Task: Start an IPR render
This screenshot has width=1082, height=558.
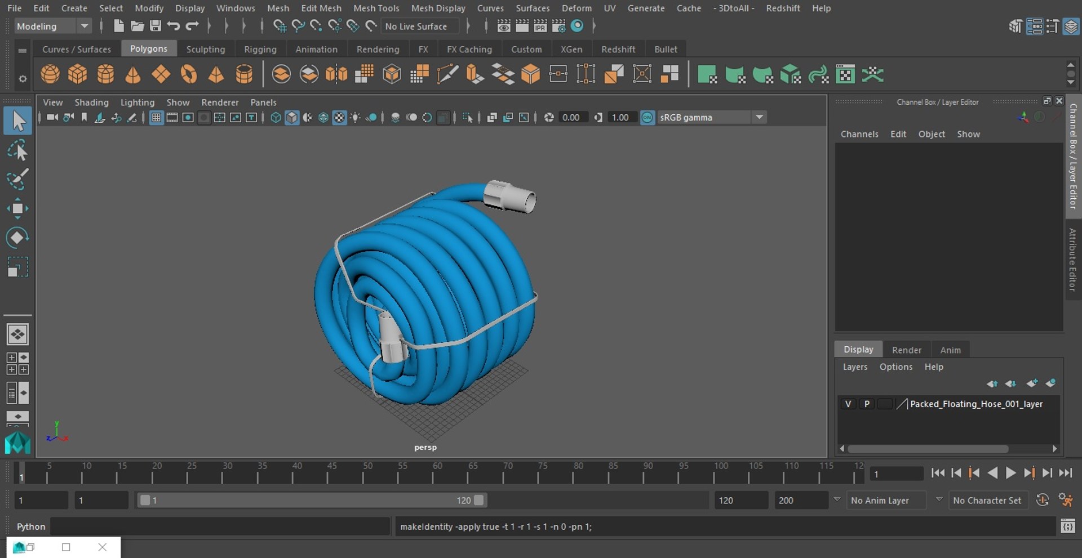Action: pyautogui.click(x=540, y=26)
